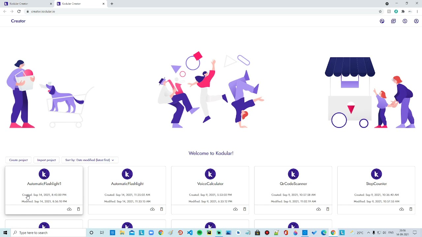Click the weather widget showing 25°C
422x237 pixels.
(x=357, y=233)
